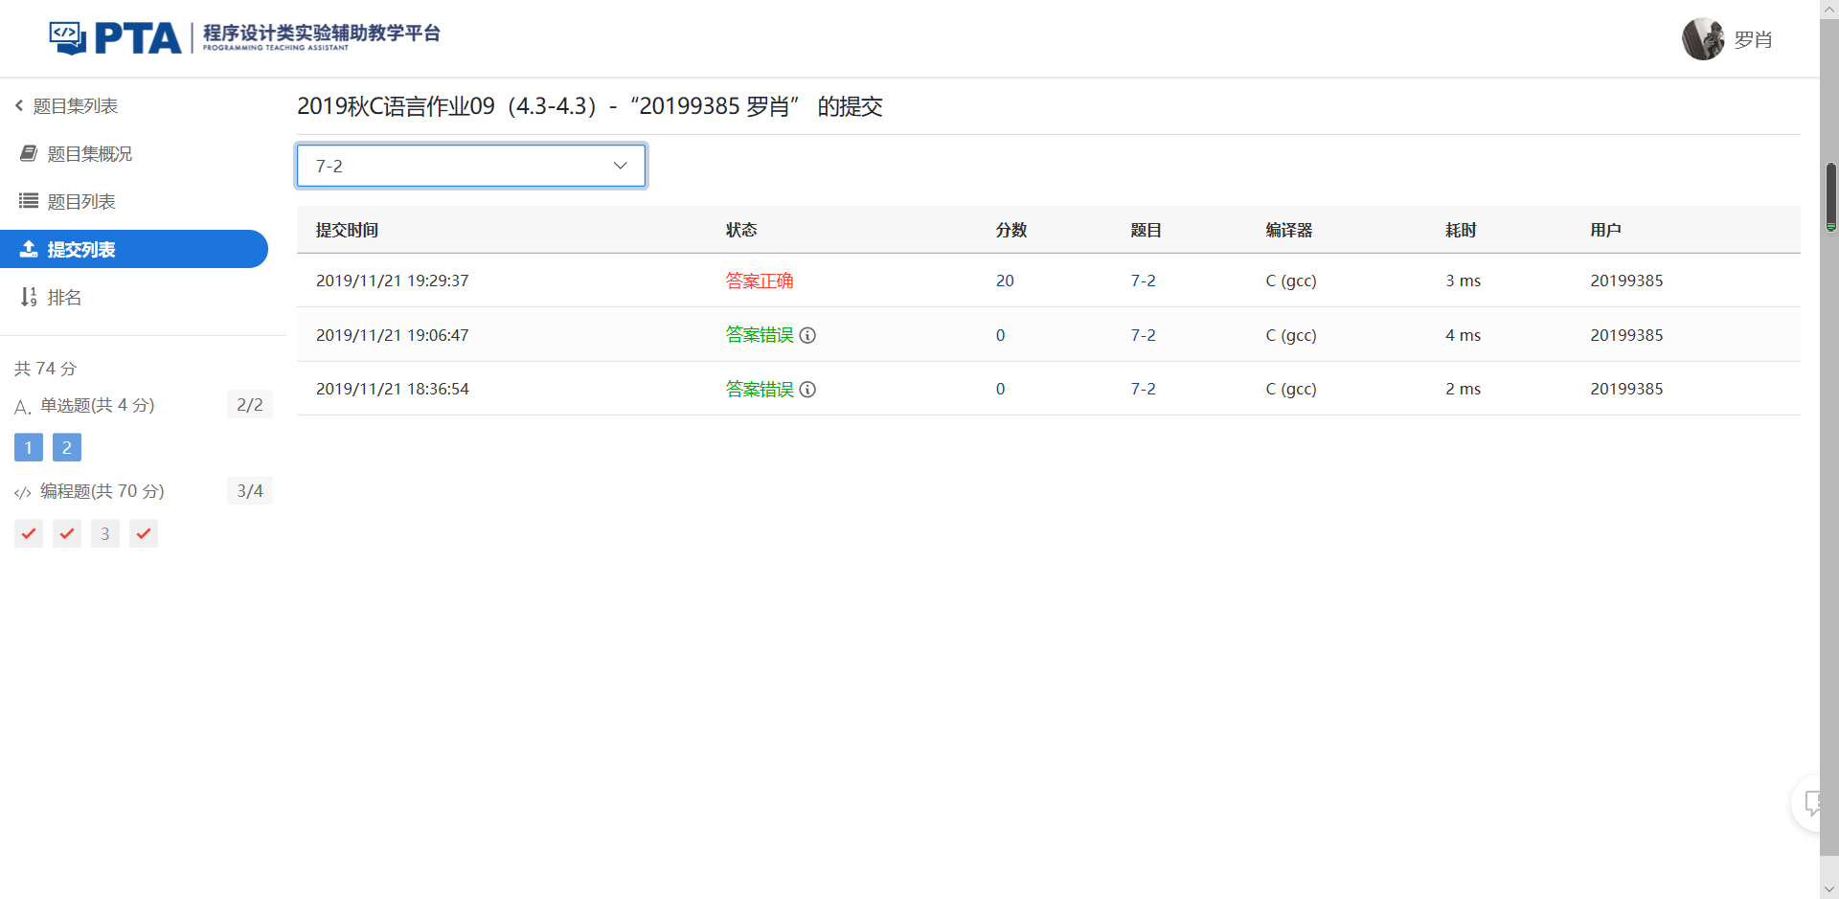Open second checked programming problem
The width and height of the screenshot is (1839, 899).
[x=67, y=533]
